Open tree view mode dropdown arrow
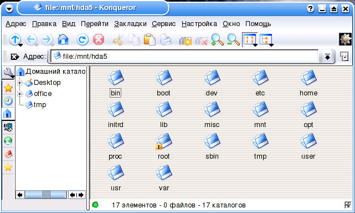Screen dimensions: 355x213 (x=271, y=45)
